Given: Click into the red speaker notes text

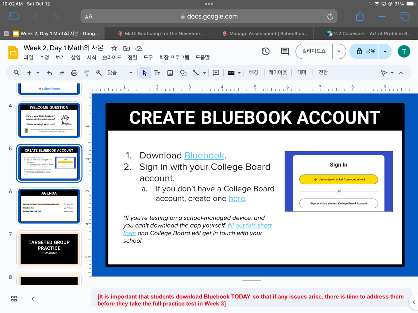Looking at the screenshot, I should pyautogui.click(x=250, y=300).
